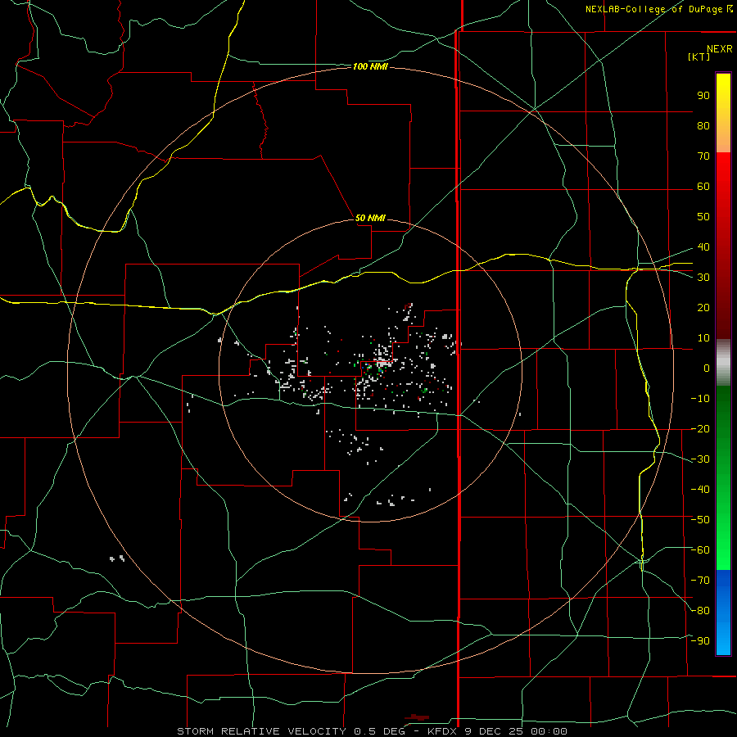Click the 20 value on the velocity scale
This screenshot has height=737, width=737.
coord(703,308)
